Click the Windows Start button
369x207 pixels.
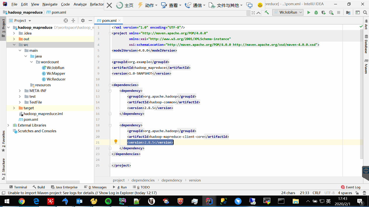pyautogui.click(x=6, y=201)
